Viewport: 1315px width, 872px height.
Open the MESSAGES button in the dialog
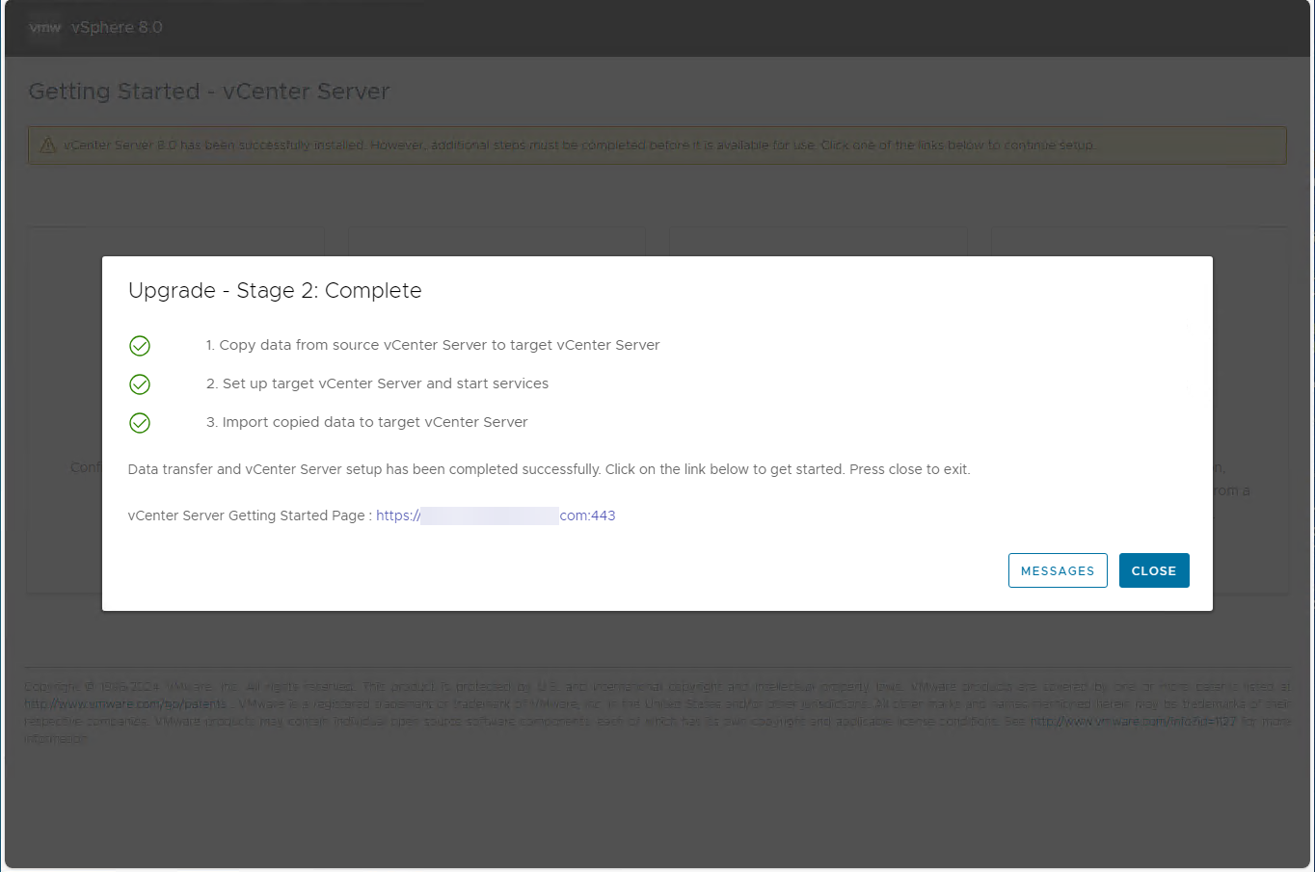pyautogui.click(x=1058, y=570)
